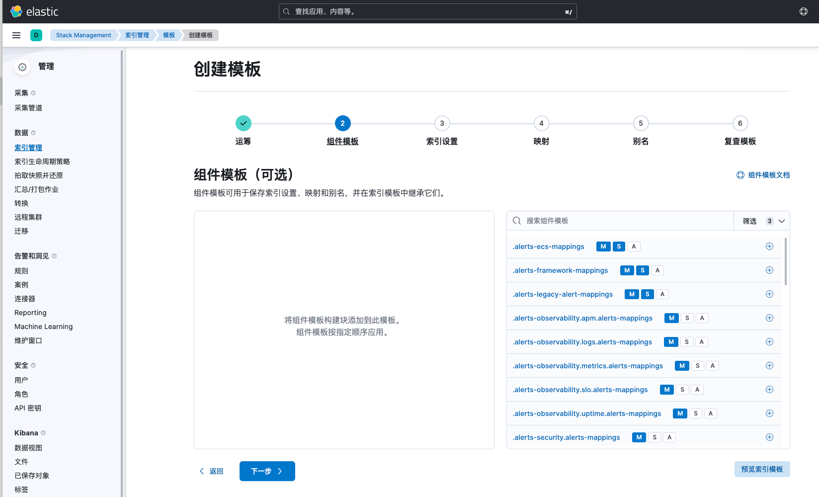Viewport: 819px width, 497px height.
Task: Open 连接器 in sidebar
Action: (x=25, y=299)
